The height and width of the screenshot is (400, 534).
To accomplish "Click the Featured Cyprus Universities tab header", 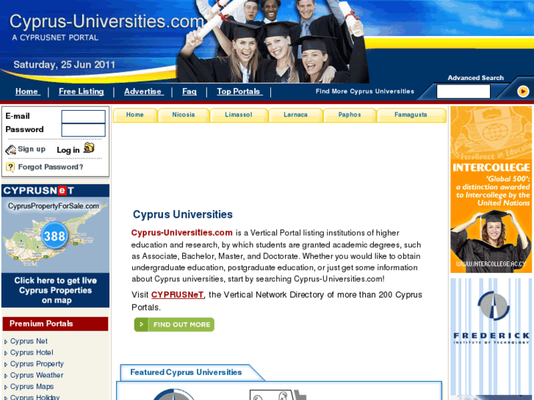I will (x=186, y=372).
